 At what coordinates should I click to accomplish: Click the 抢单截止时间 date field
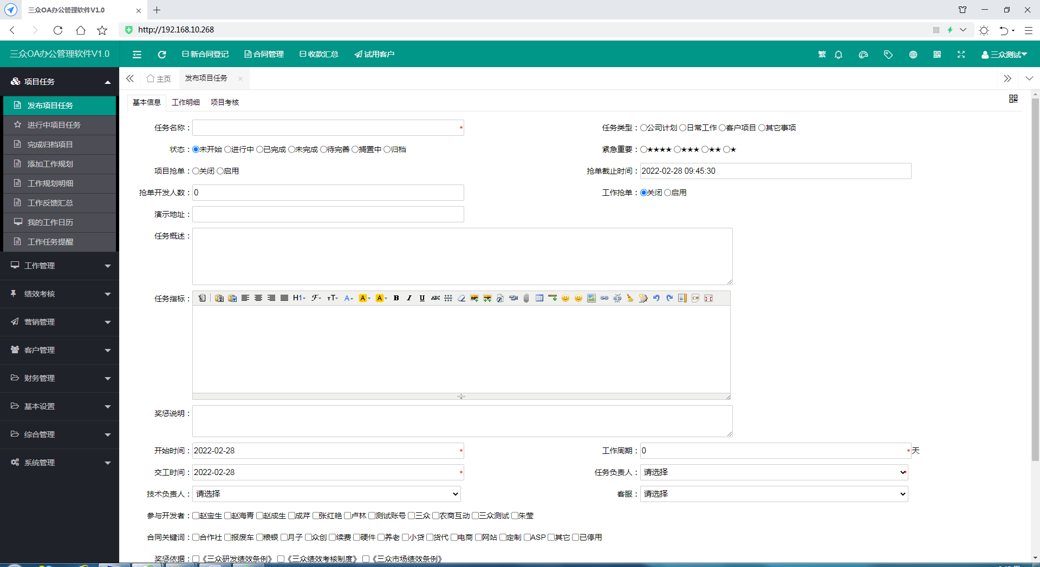pos(776,171)
